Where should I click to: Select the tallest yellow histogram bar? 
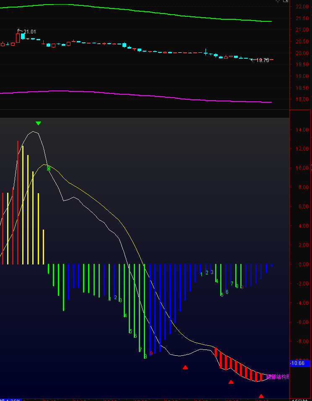tap(23, 205)
